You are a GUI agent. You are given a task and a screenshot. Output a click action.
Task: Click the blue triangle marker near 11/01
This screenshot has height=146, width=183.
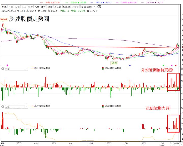coord(130,65)
